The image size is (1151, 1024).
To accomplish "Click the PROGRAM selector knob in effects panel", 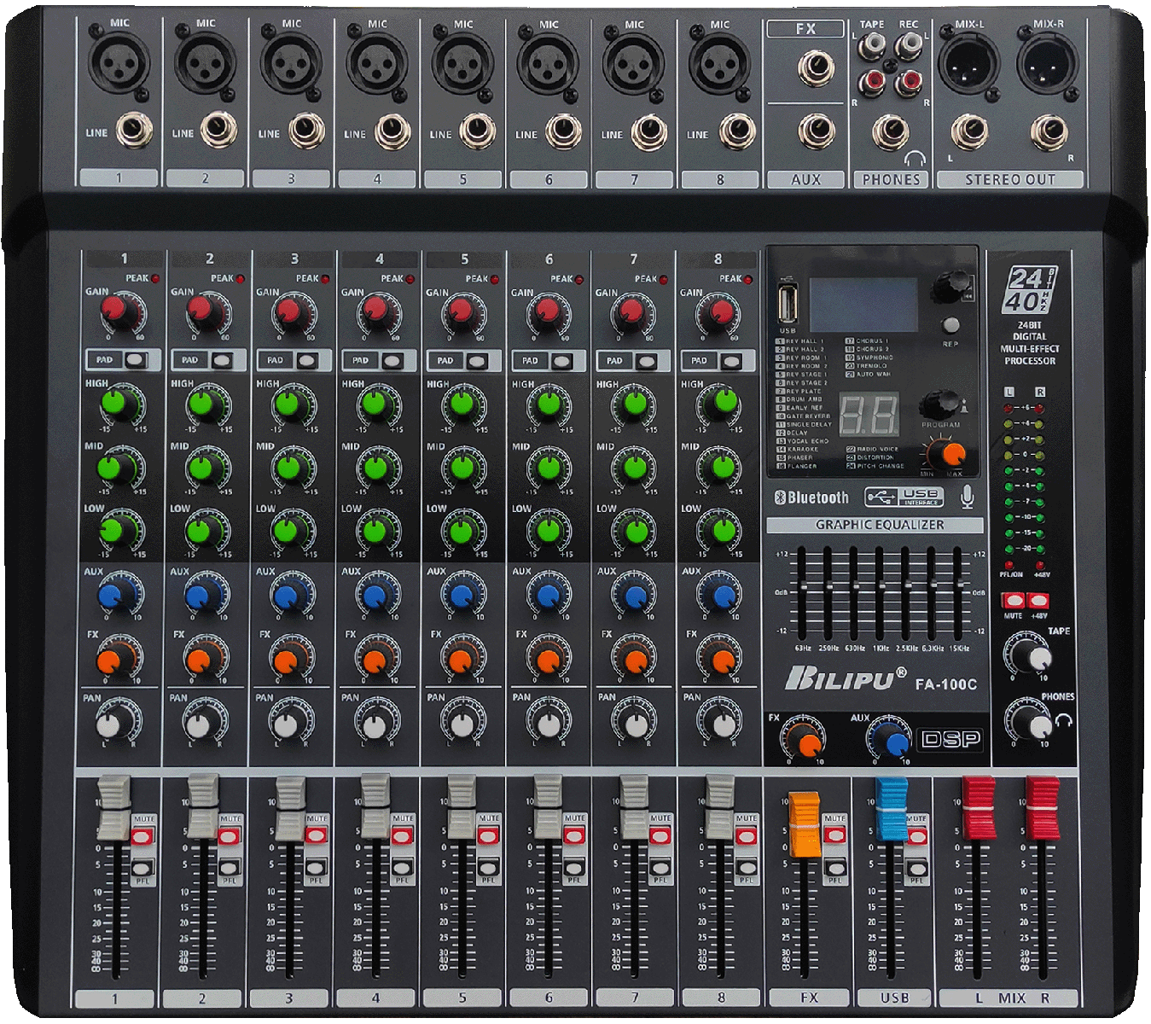I will [939, 402].
